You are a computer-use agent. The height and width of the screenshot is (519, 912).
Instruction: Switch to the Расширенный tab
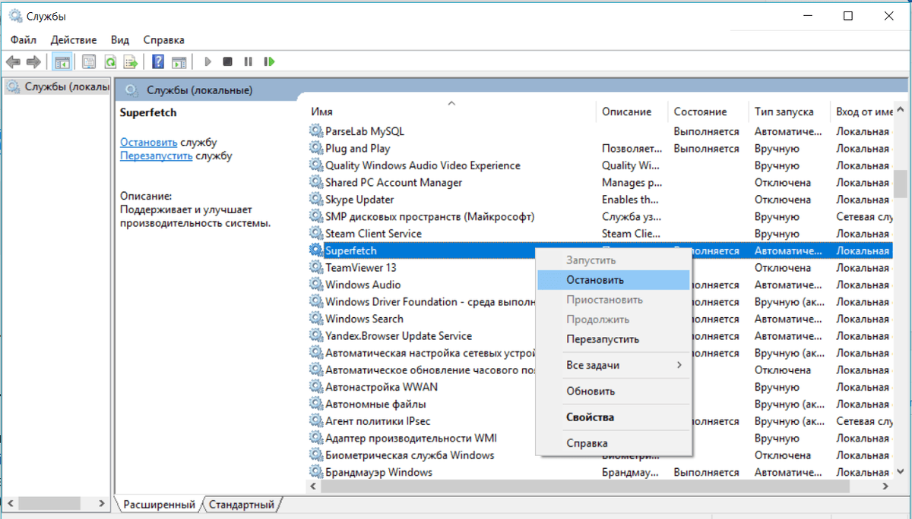(x=158, y=505)
